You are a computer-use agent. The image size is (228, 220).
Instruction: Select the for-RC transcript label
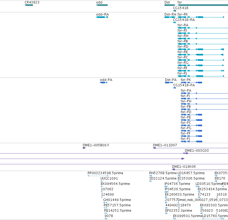click(x=183, y=57)
